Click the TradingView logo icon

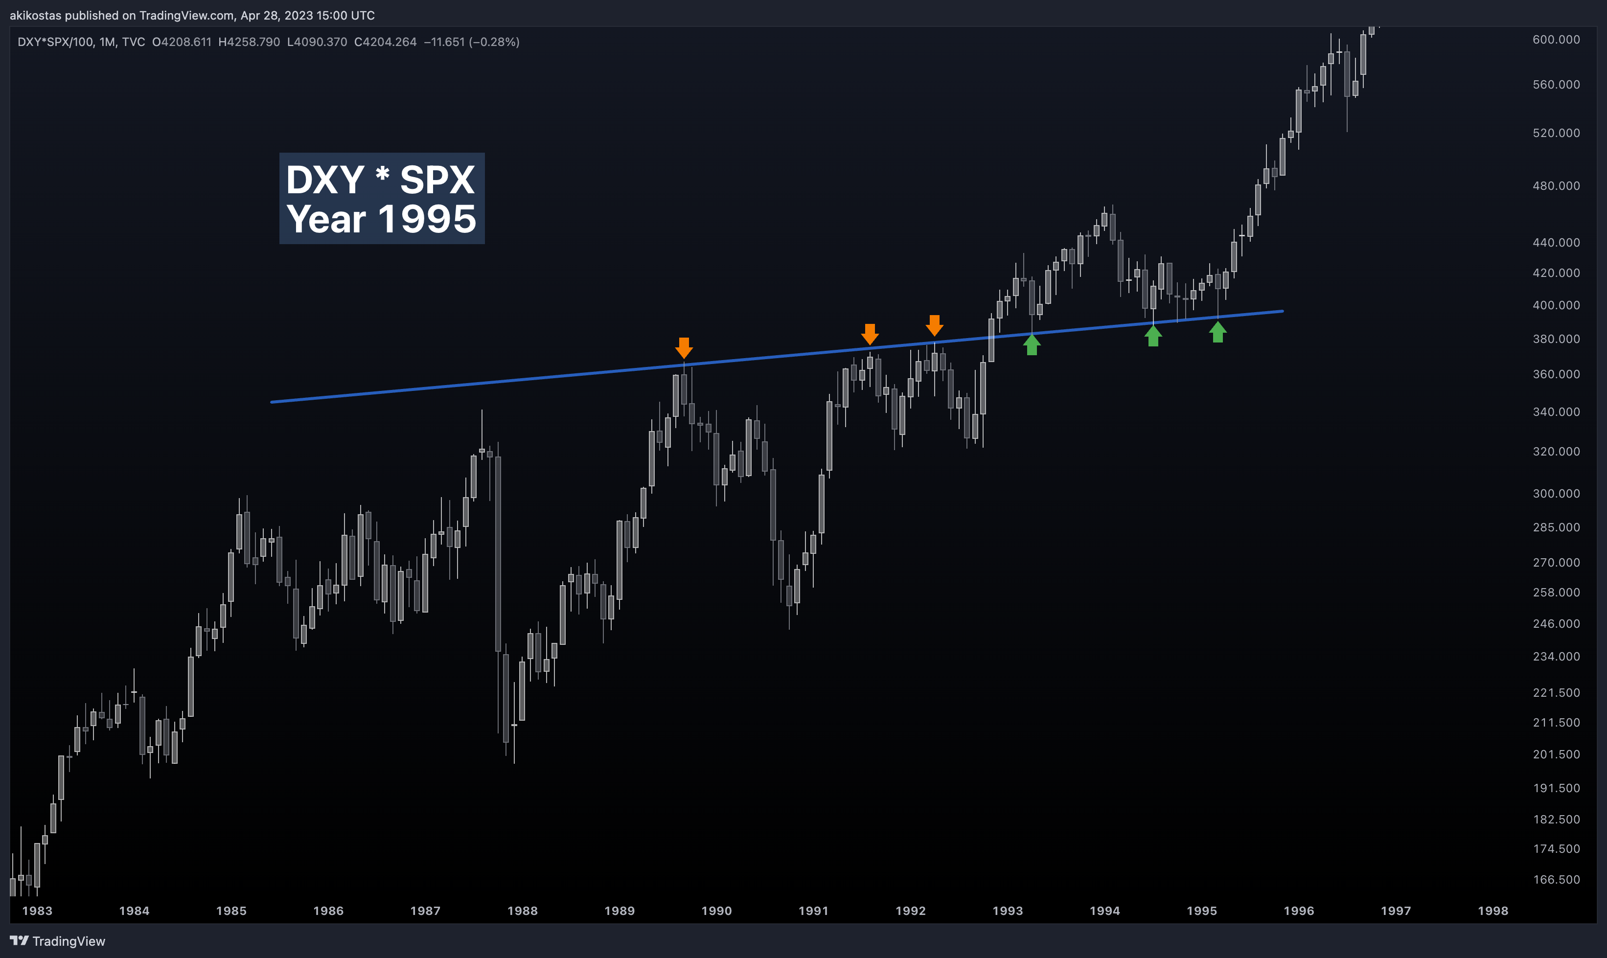(x=19, y=940)
